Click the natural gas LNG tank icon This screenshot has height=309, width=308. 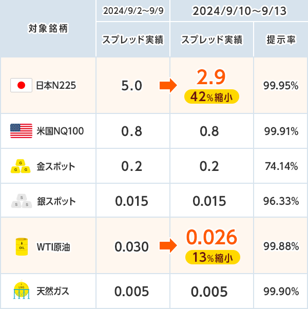pyautogui.click(x=22, y=292)
